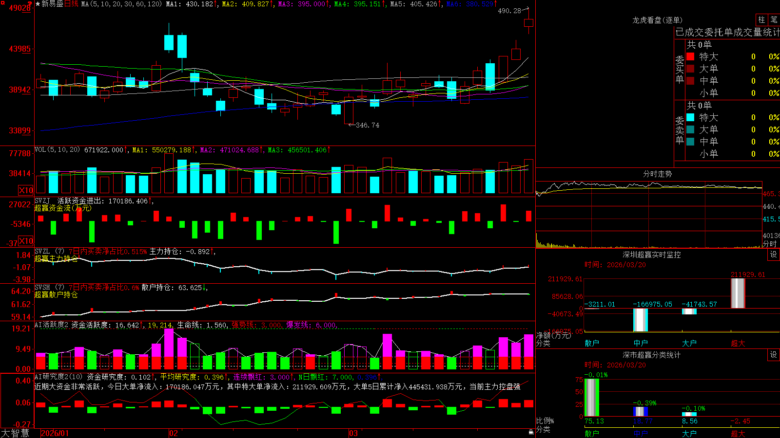Click MA1: 430.182 value in header
This screenshot has width=780, height=438.
pyautogui.click(x=190, y=4)
